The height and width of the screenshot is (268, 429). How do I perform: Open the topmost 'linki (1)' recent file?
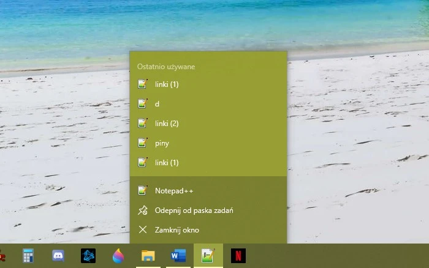[167, 84]
